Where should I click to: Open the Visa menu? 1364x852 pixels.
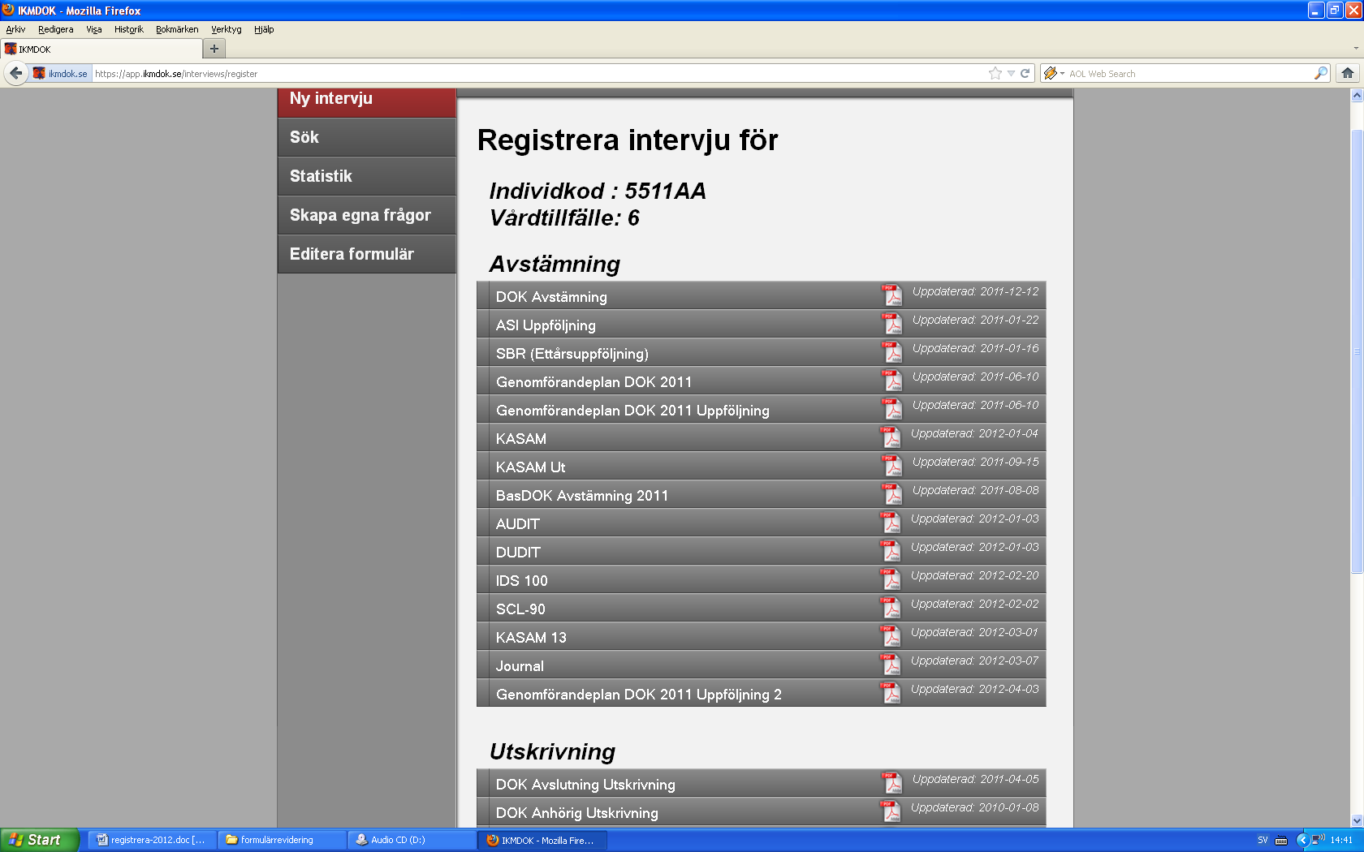[x=94, y=29]
